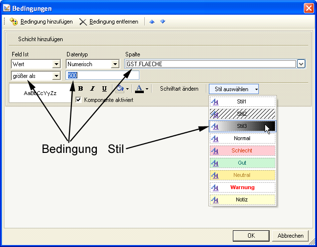Click the fill color bucket icon
Image resolution: width=317 pixels, height=247 pixels.
click(119, 89)
